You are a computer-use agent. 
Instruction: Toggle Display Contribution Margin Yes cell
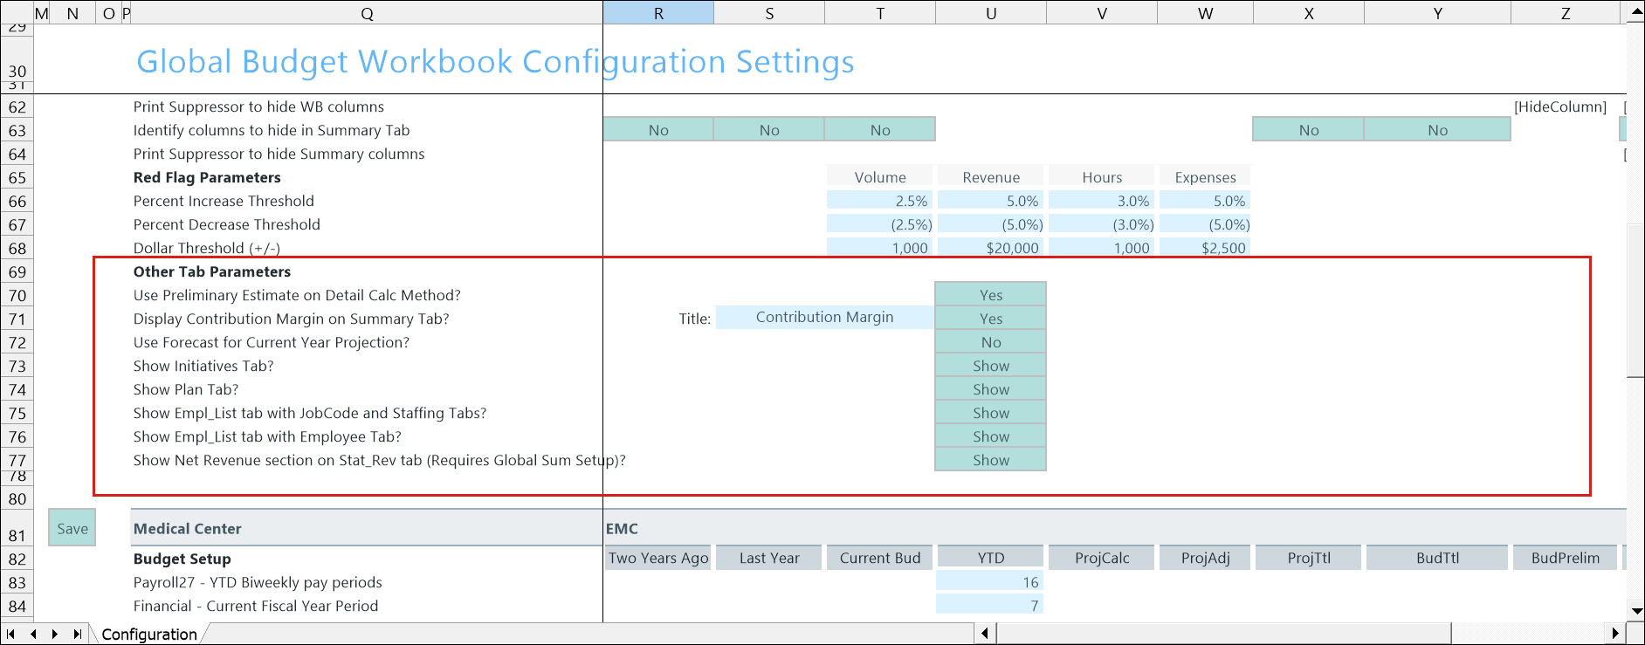point(990,319)
